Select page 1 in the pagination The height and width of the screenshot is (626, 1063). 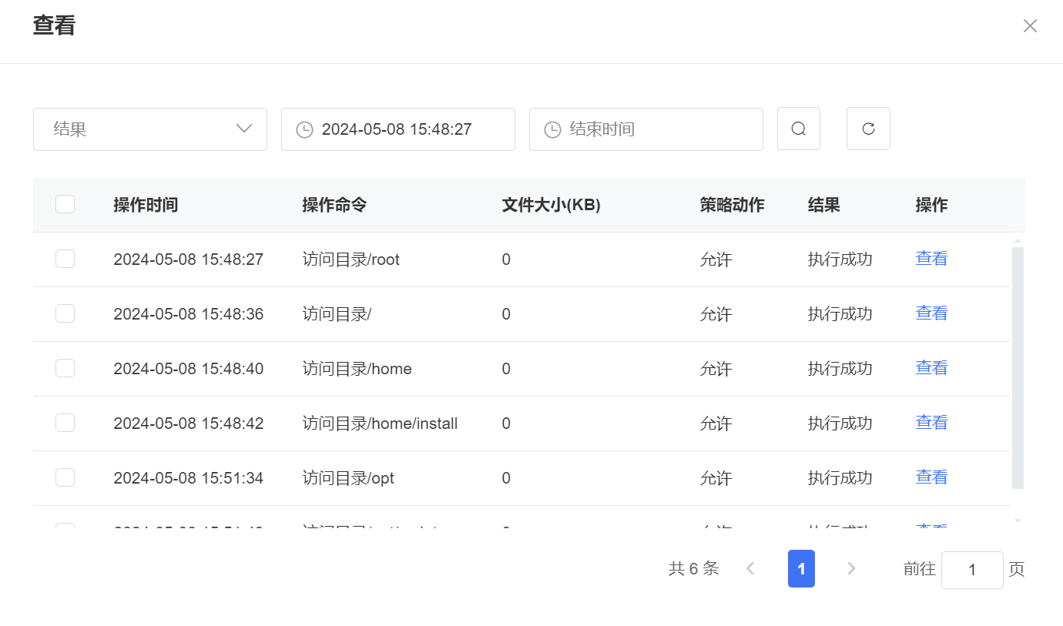point(801,569)
